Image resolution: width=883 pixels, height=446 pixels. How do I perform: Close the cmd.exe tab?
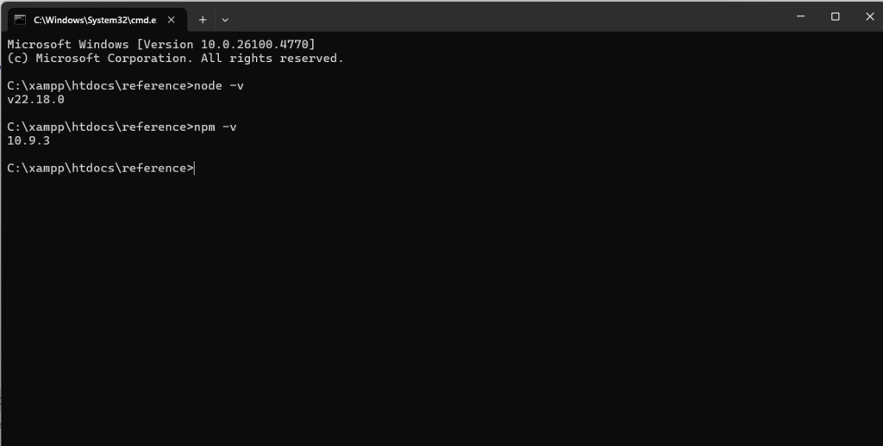tap(172, 20)
